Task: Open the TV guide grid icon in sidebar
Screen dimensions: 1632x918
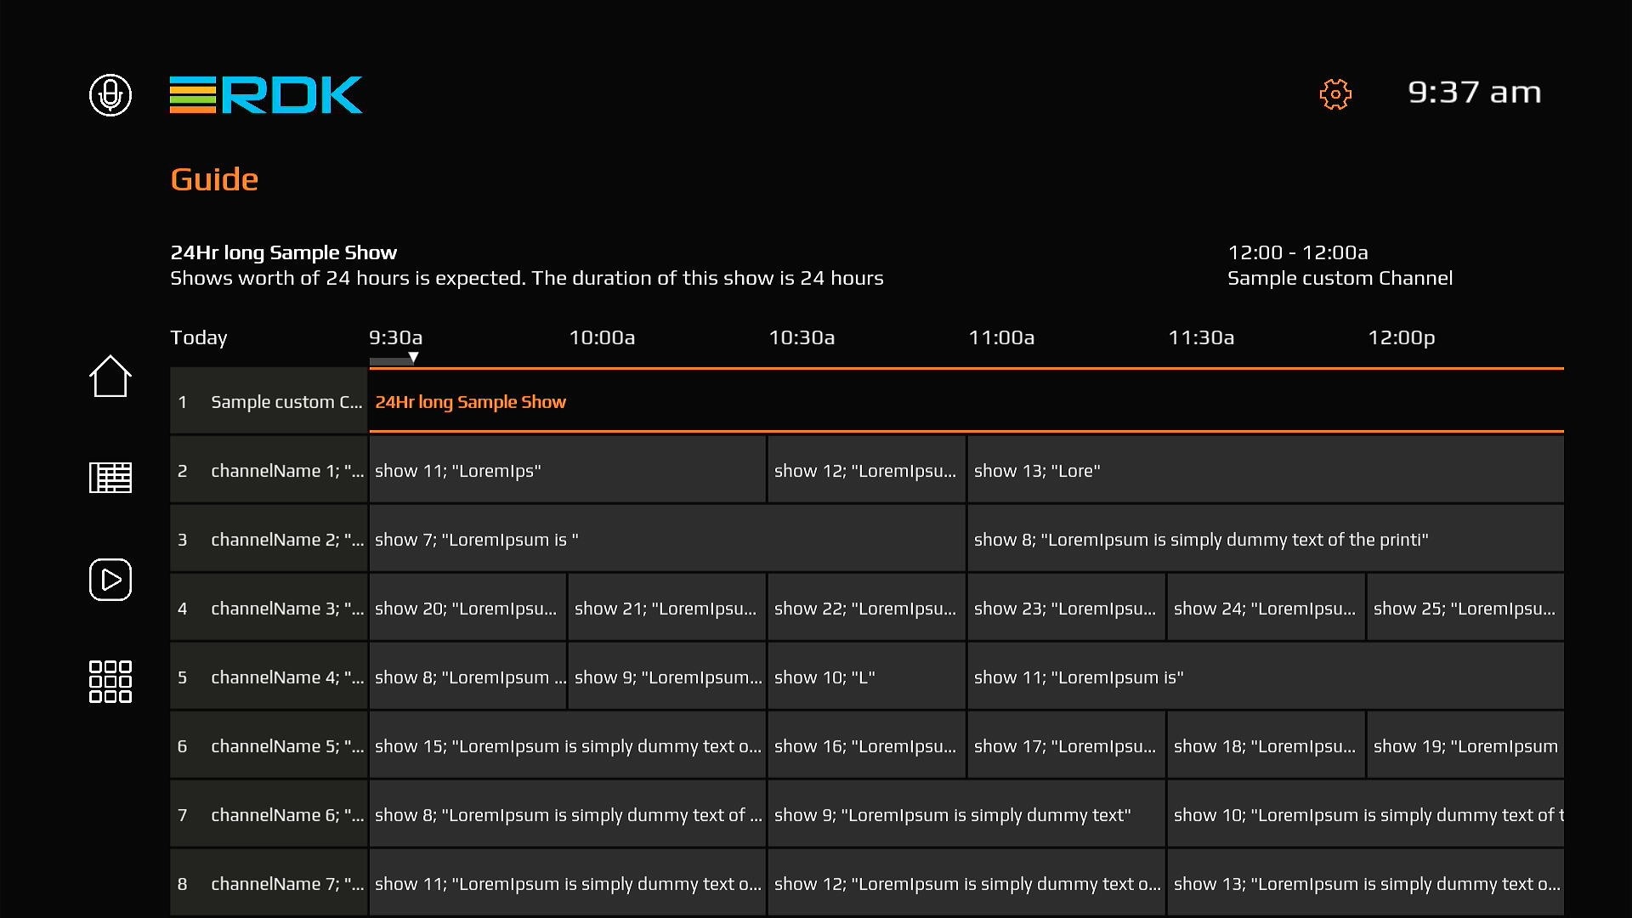Action: tap(110, 478)
